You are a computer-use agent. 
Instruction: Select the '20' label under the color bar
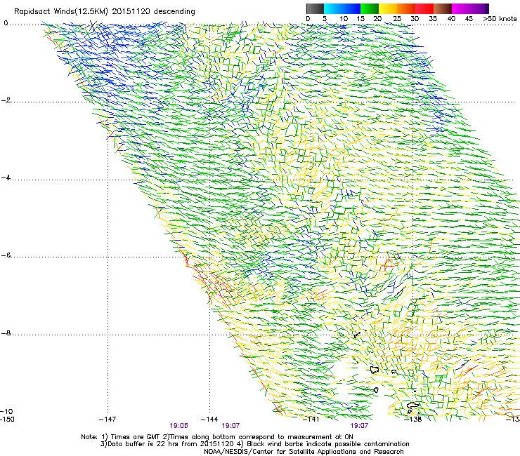coord(377,19)
